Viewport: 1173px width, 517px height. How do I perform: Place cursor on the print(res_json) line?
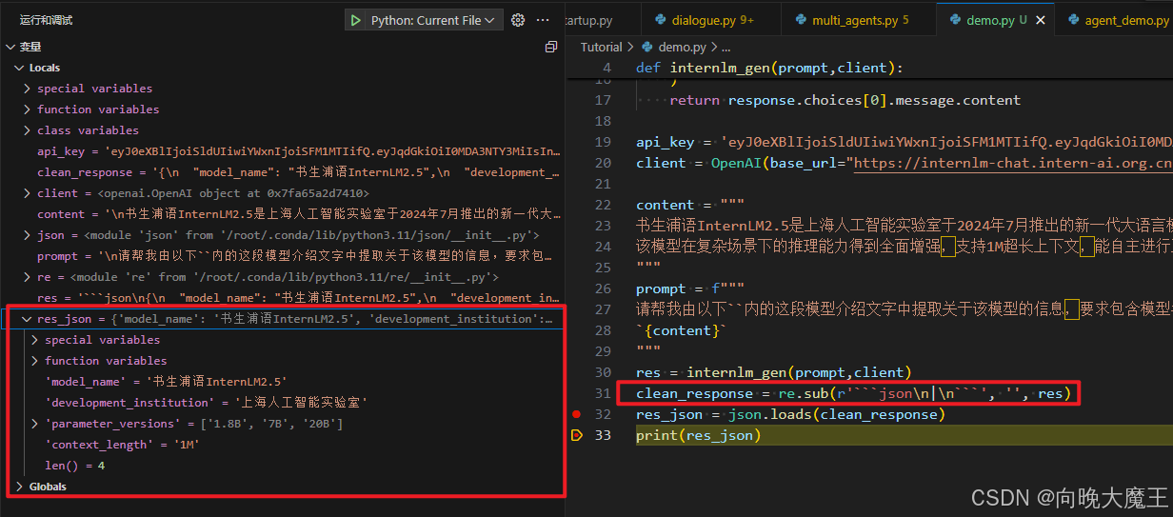[x=698, y=435]
